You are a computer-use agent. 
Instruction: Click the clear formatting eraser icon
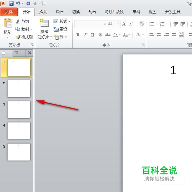pyautogui.click(x=141, y=24)
